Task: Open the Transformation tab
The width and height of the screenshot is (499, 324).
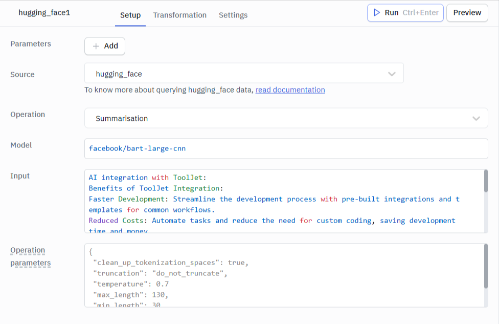Action: pyautogui.click(x=180, y=15)
